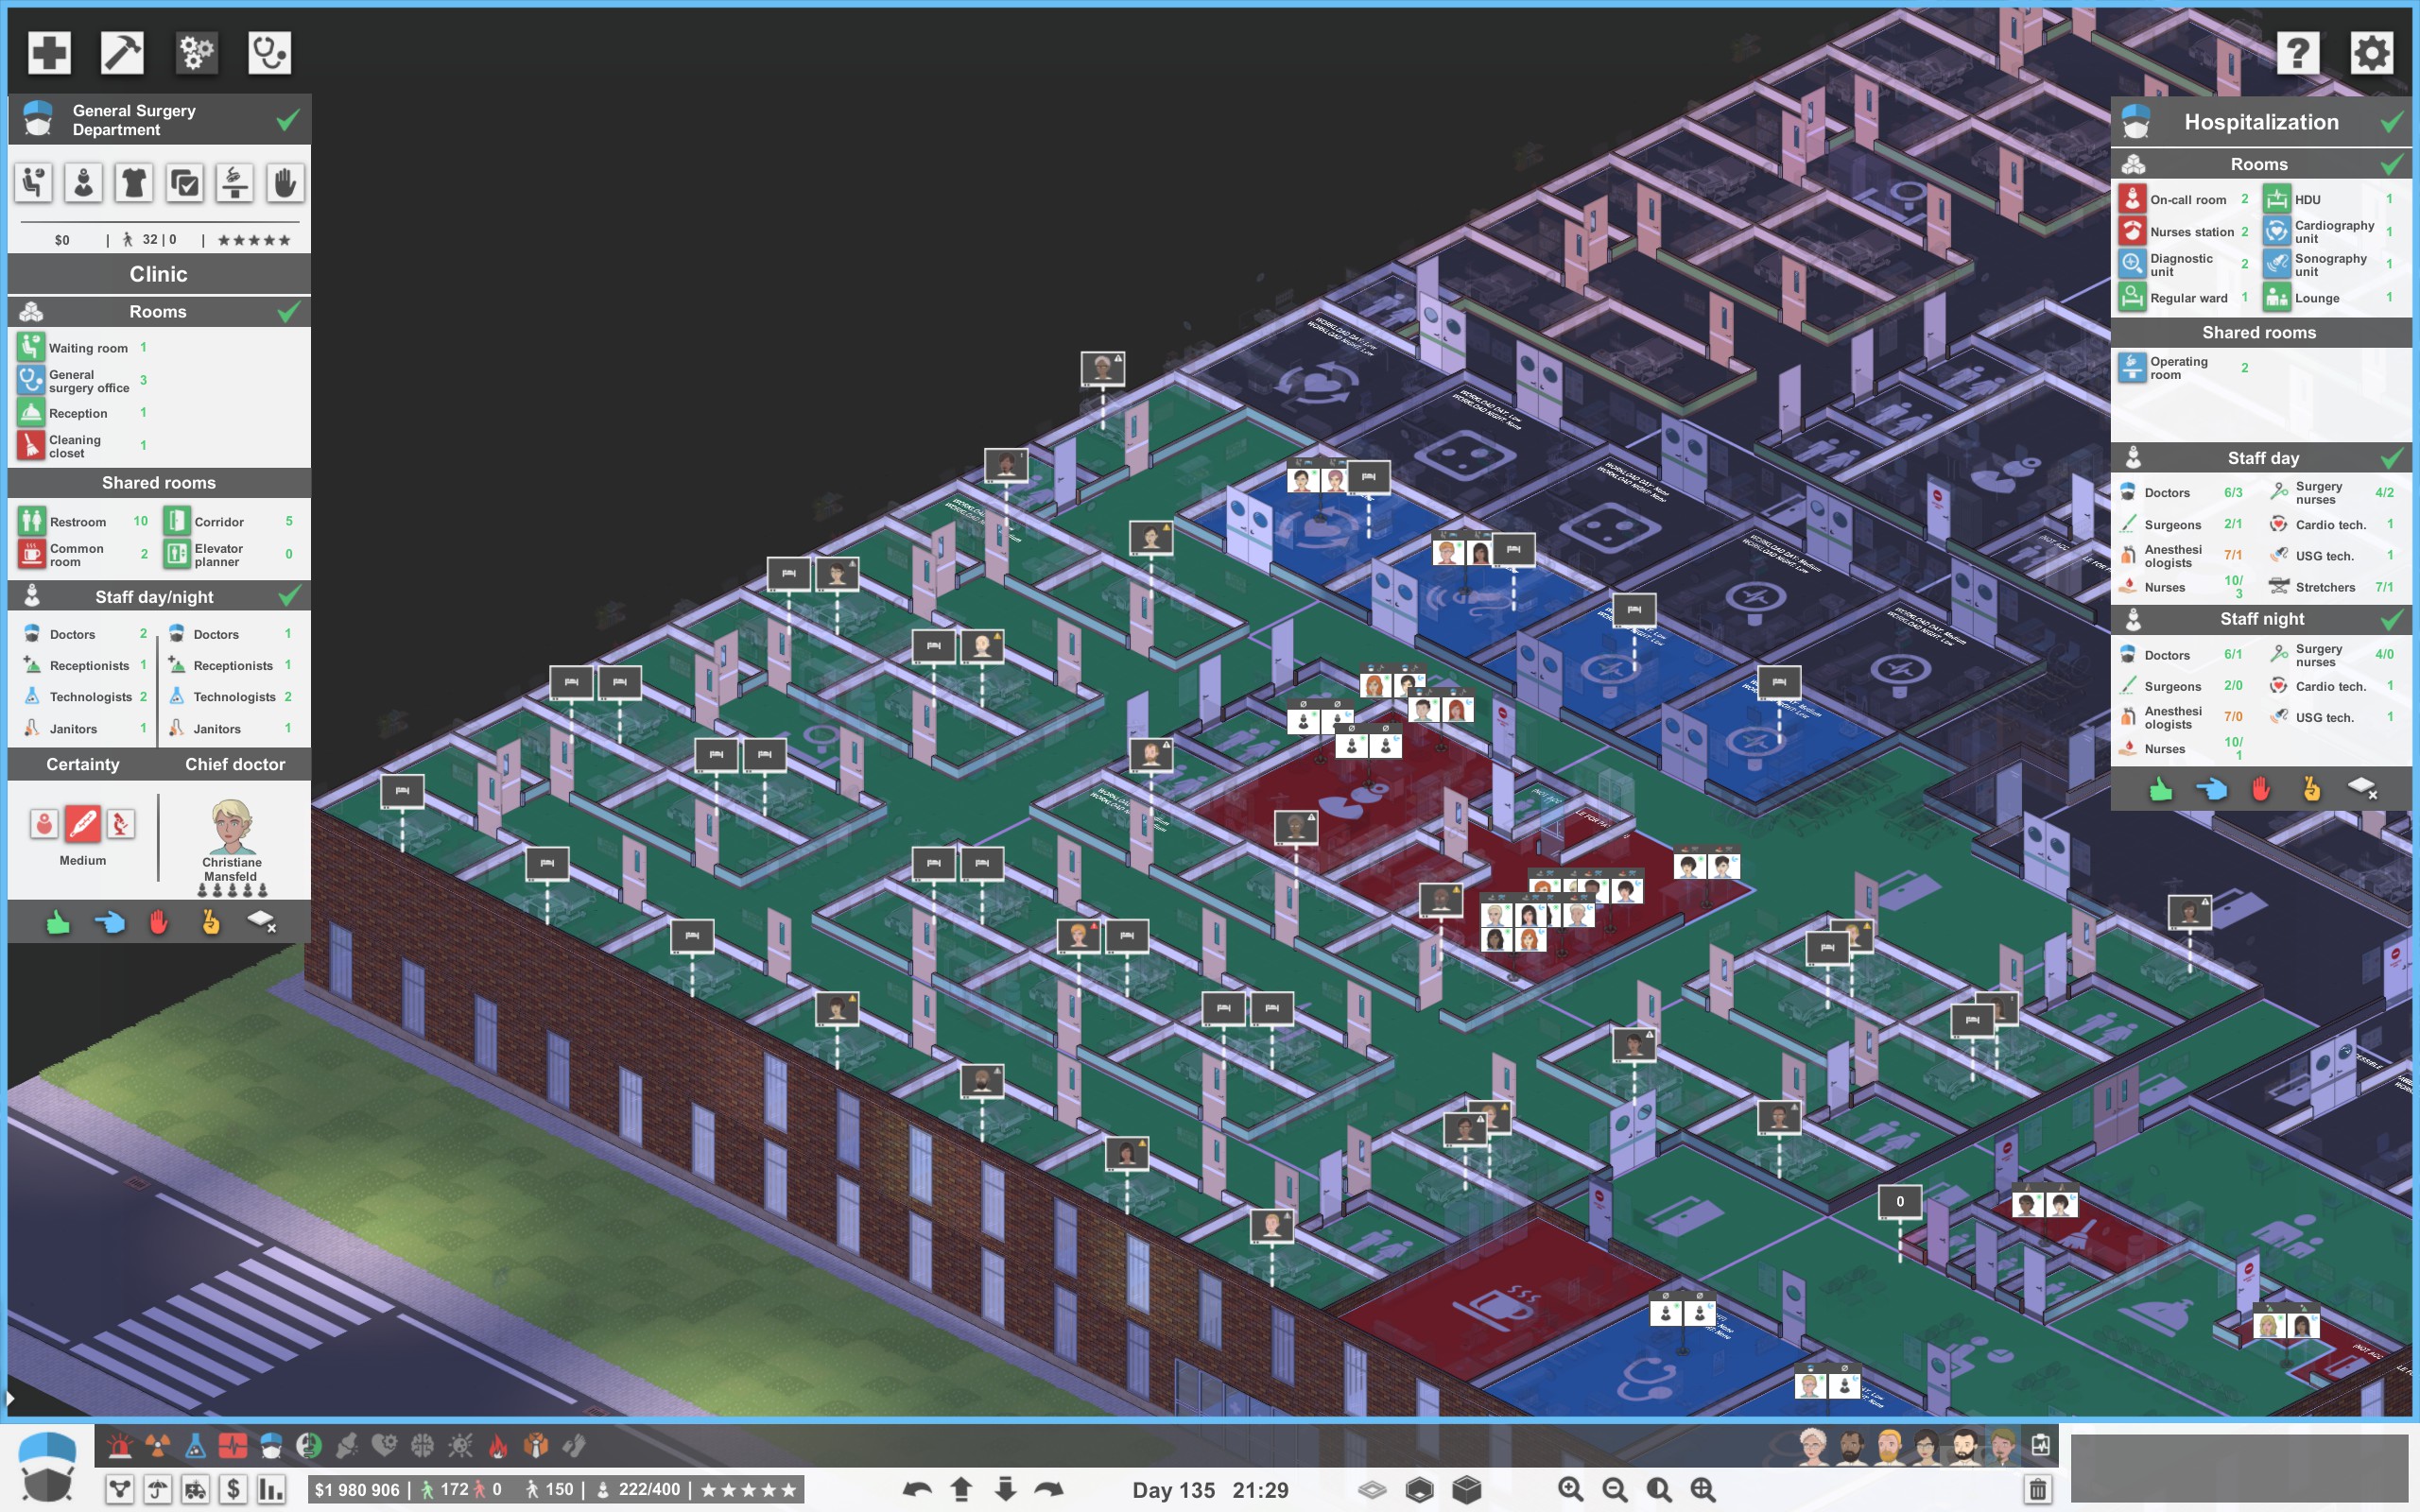Screen dimensions: 2420x1512
Task: Select the Radiology department icon
Action: [157, 1445]
